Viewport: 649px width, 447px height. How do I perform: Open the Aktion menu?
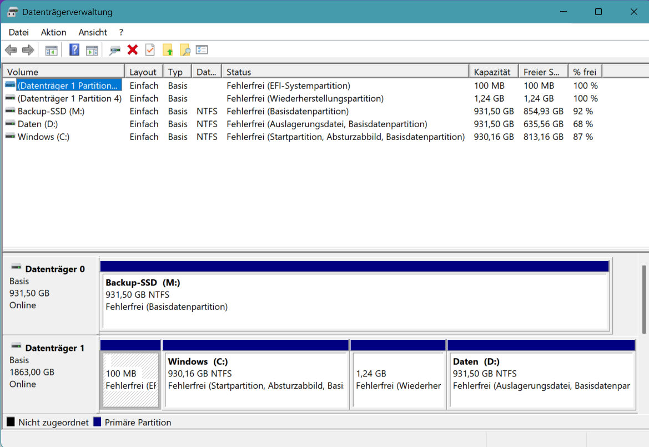pyautogui.click(x=53, y=32)
